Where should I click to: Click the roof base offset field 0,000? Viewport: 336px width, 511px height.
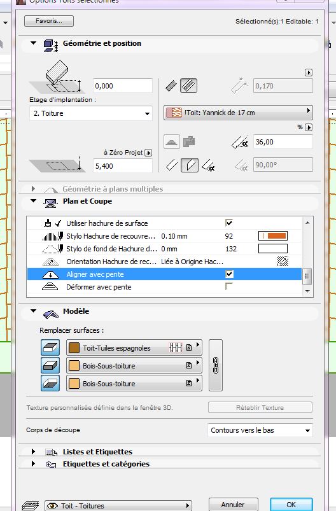(x=123, y=86)
